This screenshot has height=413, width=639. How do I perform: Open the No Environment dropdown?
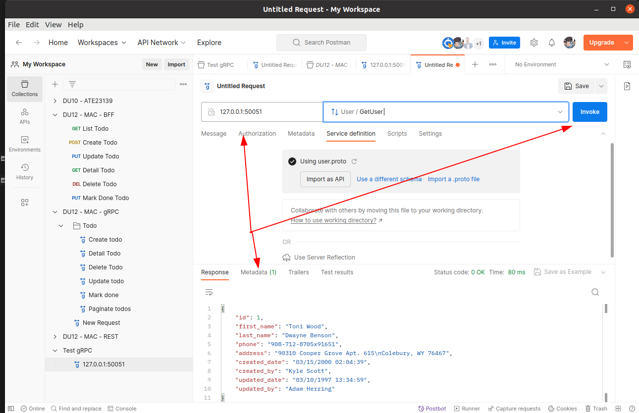click(x=562, y=64)
